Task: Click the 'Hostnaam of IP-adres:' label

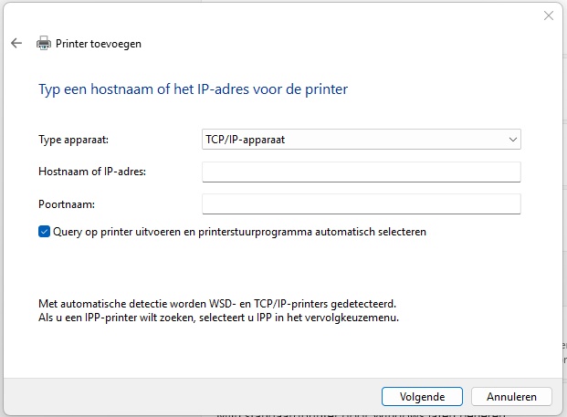Action: (92, 172)
